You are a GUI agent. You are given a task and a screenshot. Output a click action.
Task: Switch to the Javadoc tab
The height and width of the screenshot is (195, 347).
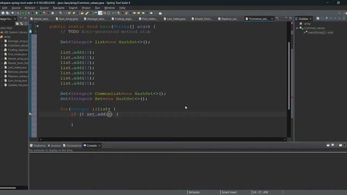55,146
